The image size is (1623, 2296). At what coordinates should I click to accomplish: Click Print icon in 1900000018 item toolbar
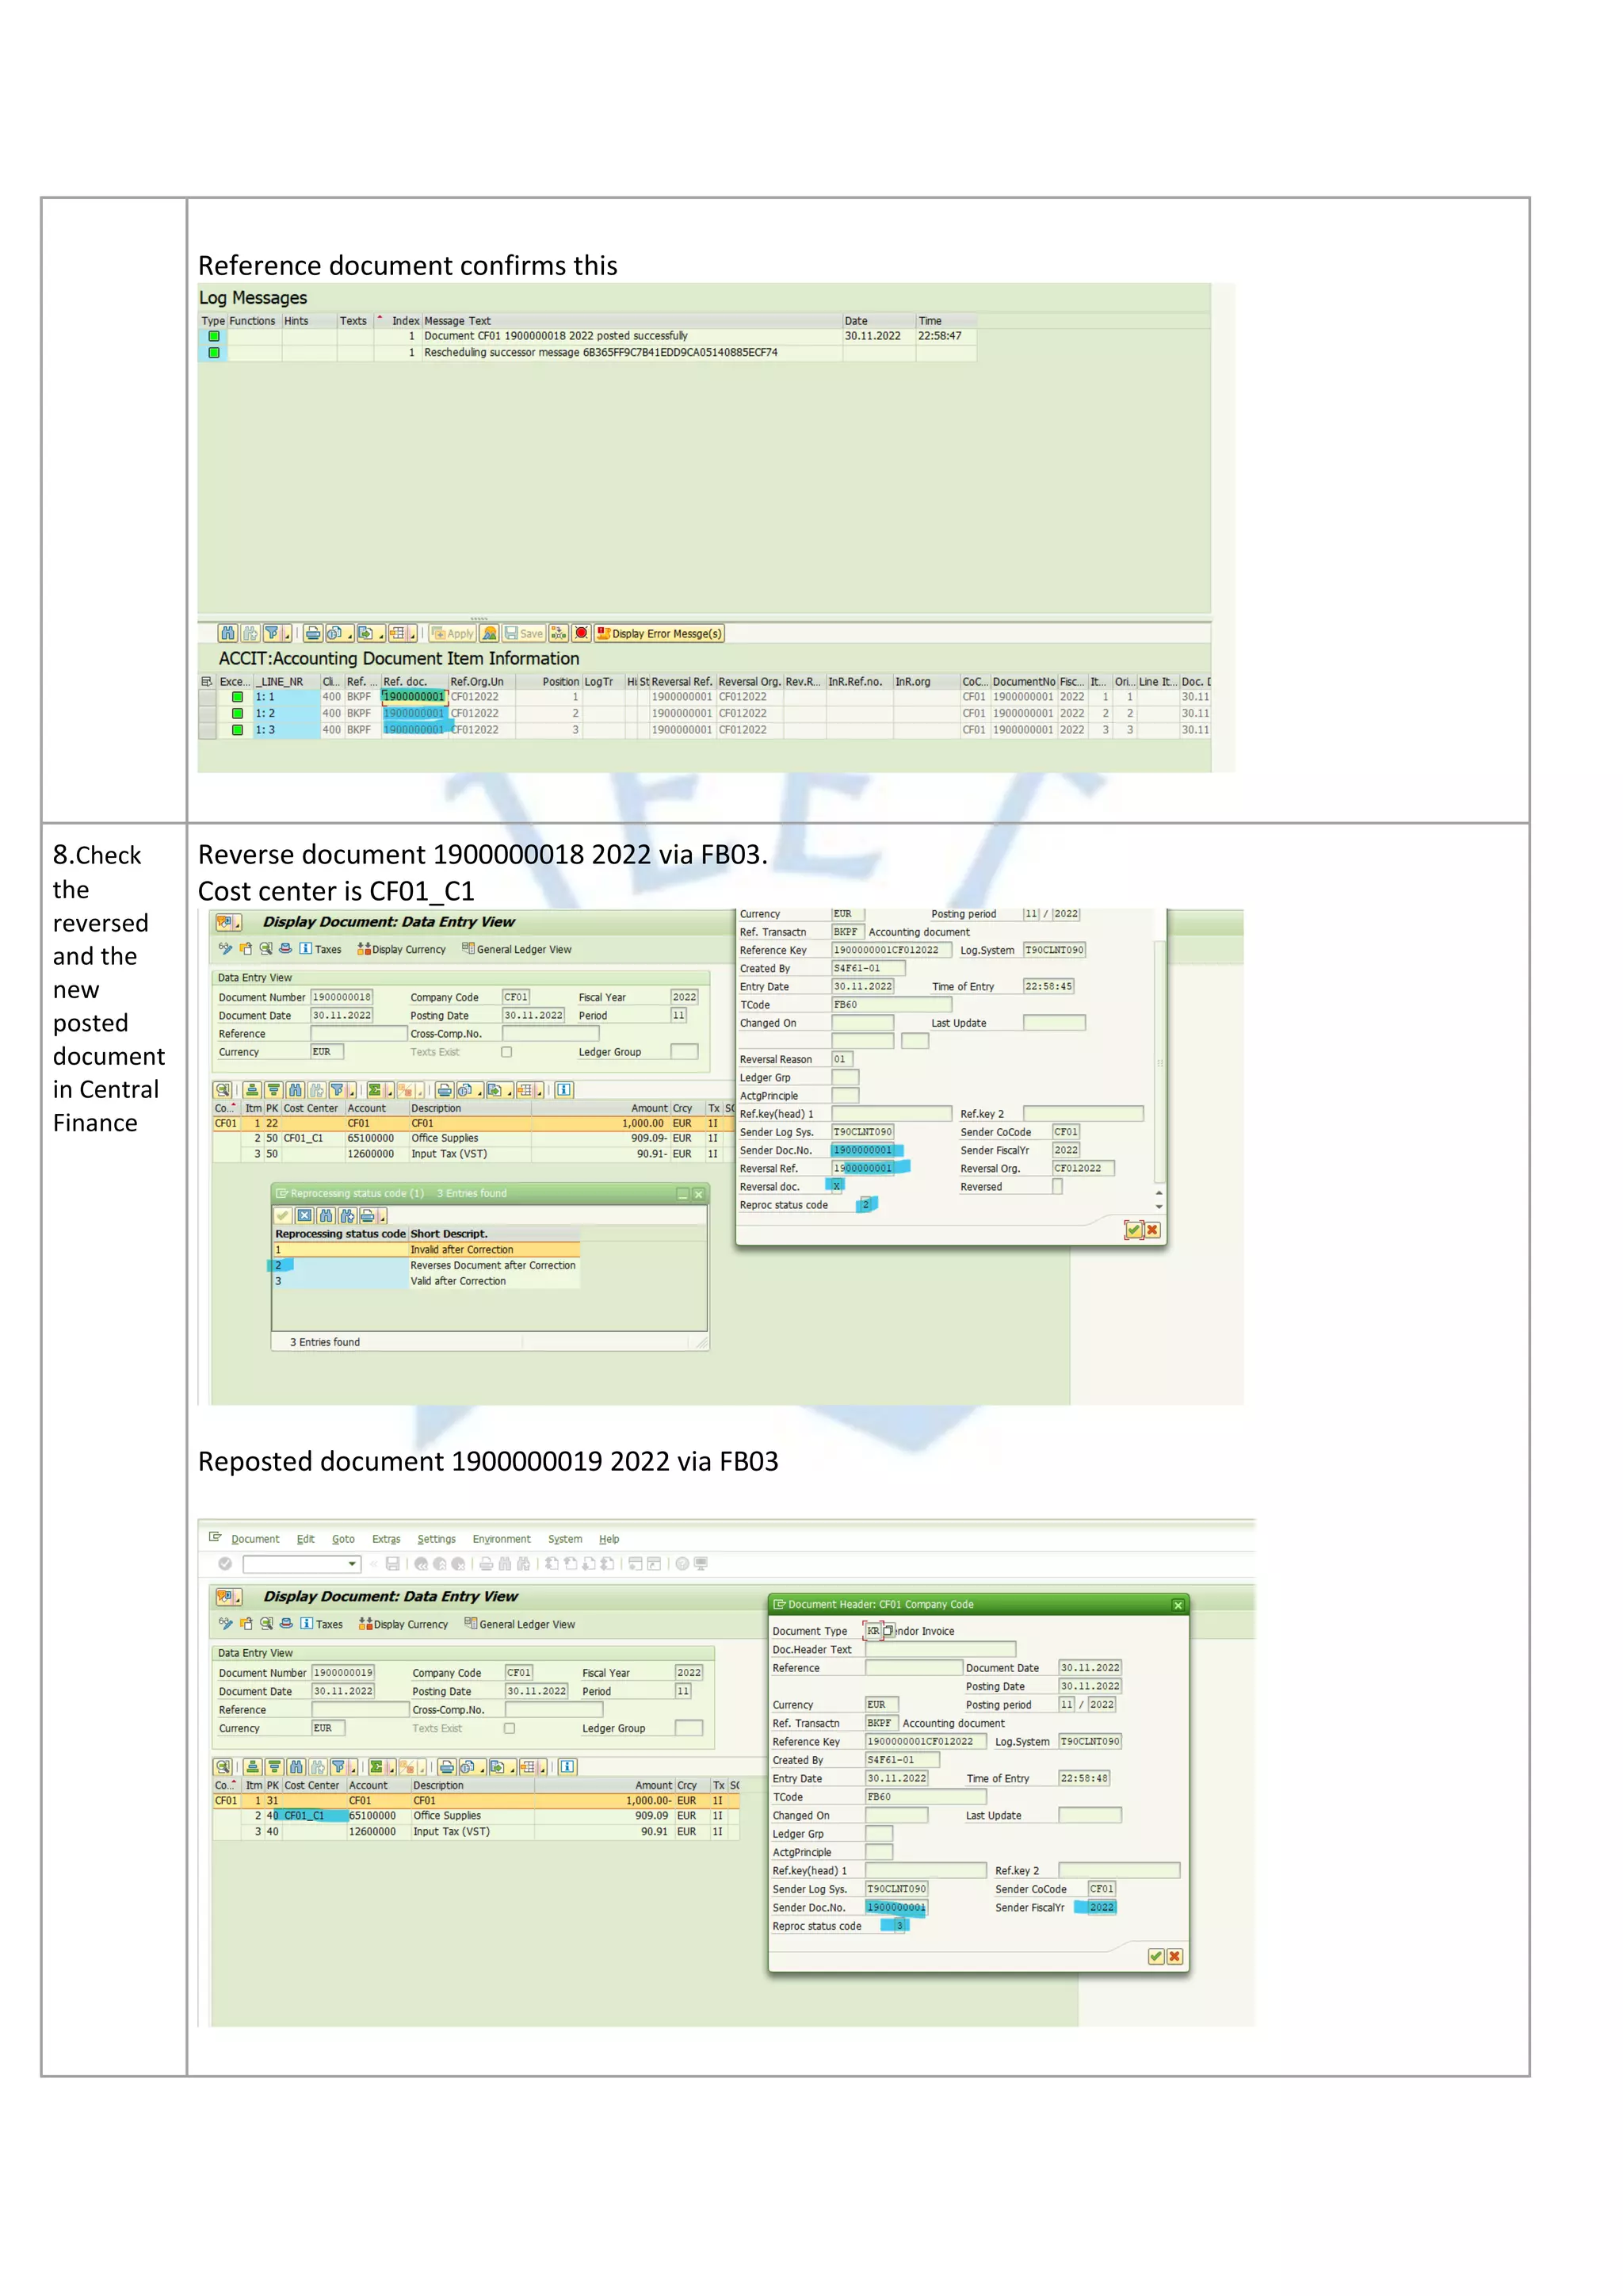tap(445, 1090)
